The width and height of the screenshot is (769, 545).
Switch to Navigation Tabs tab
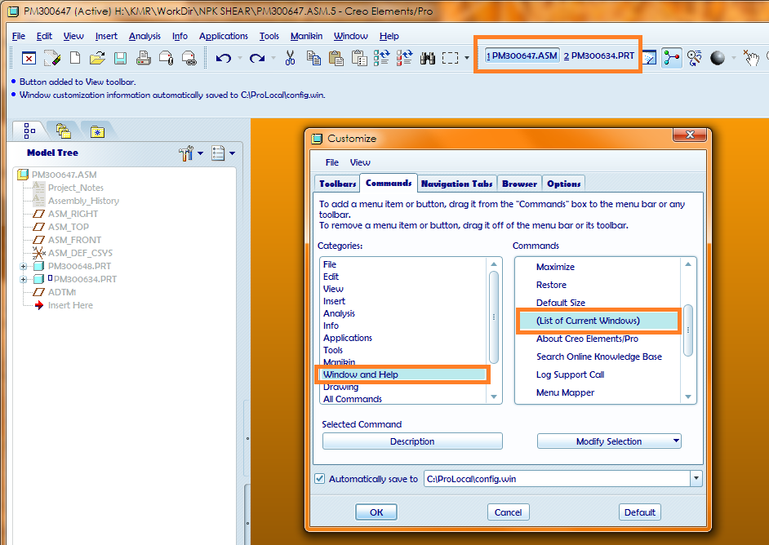(456, 184)
